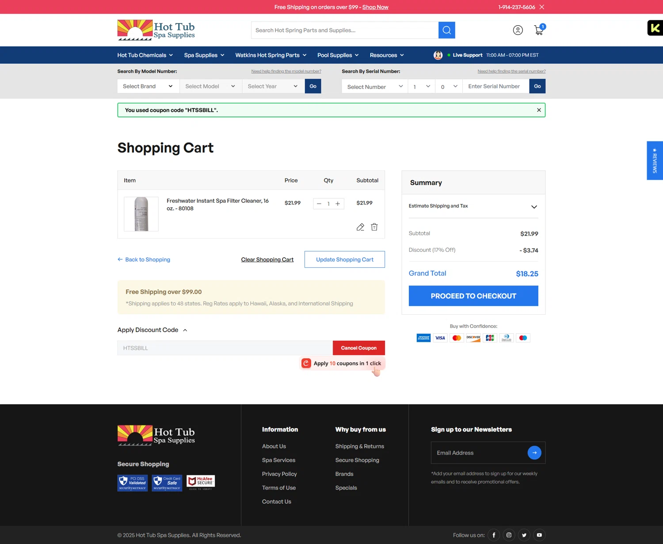Click the footer Hot Tub Spa Supplies logo
663x544 pixels.
point(156,435)
